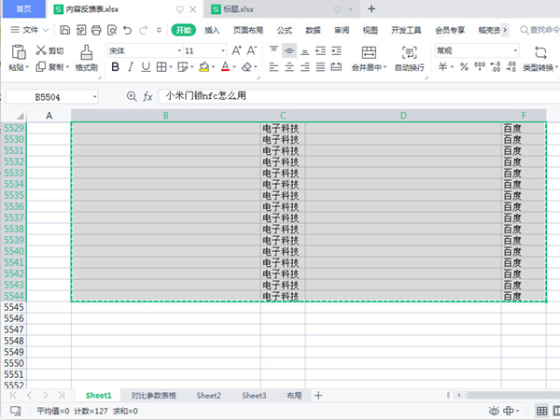This screenshot has width=560, height=420.
Task: Click the formula bar input field
Action: (x=355, y=96)
